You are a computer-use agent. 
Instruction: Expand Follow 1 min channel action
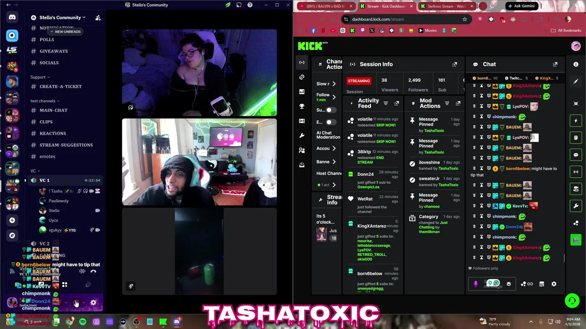334,97
